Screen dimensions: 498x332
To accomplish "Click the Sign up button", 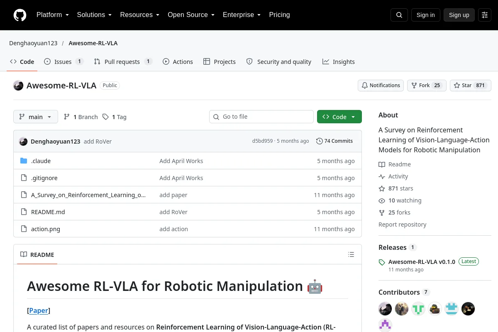I will pos(459,15).
